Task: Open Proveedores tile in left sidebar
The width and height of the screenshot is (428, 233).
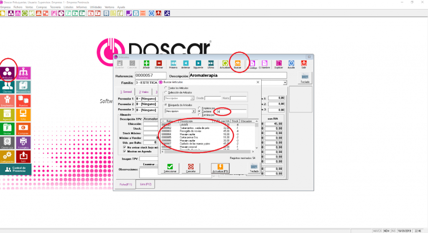Action: click(x=23, y=87)
